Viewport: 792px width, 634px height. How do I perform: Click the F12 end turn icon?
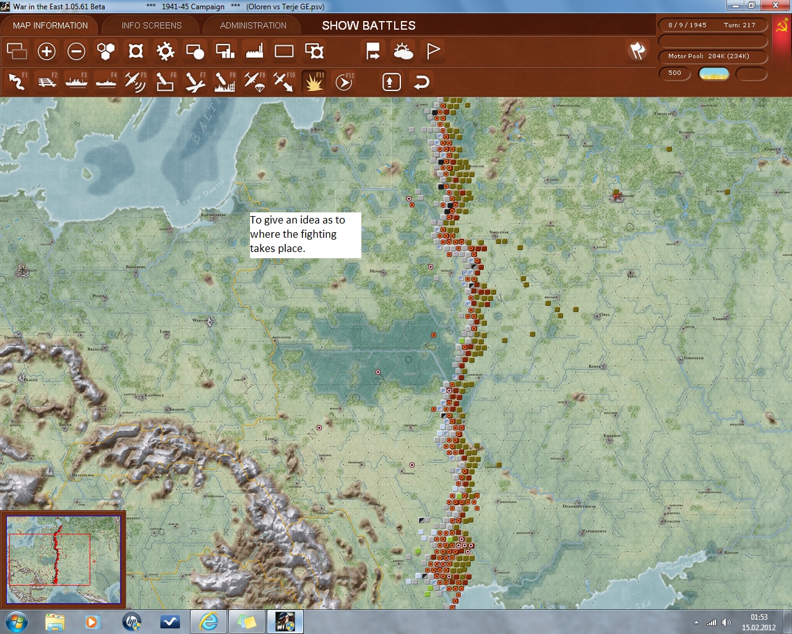pyautogui.click(x=343, y=82)
